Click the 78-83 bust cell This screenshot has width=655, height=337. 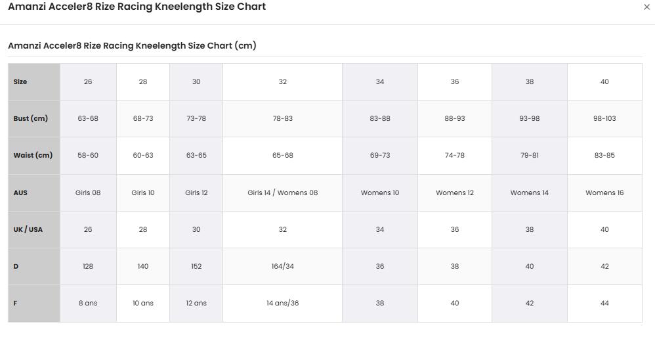[x=282, y=118]
